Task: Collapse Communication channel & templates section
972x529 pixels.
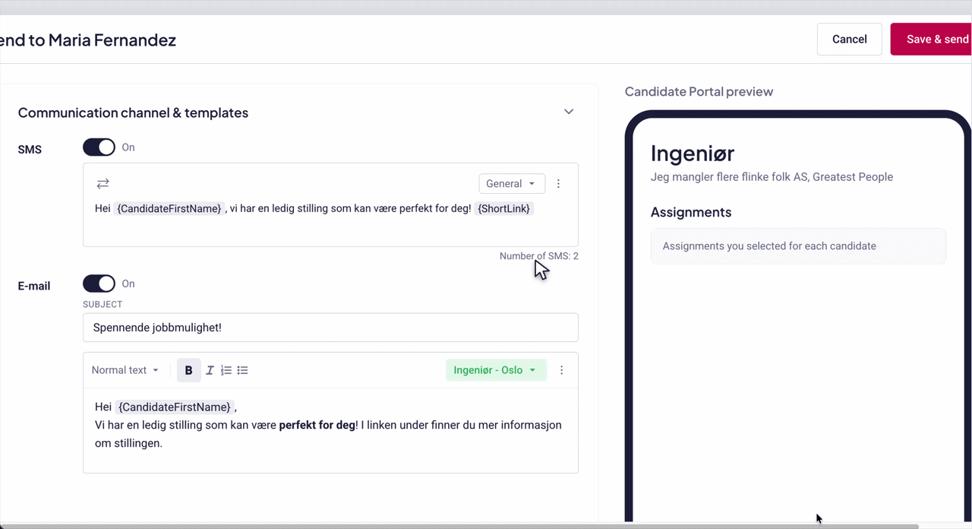Action: [x=569, y=112]
